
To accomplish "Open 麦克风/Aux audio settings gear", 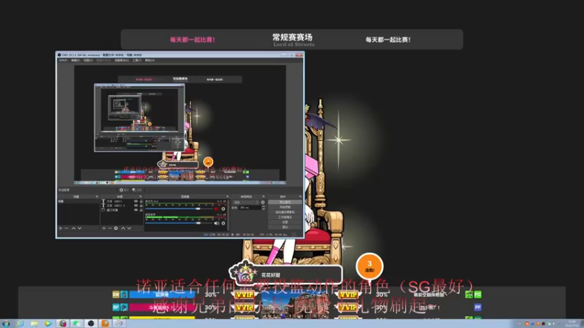I will (223, 209).
